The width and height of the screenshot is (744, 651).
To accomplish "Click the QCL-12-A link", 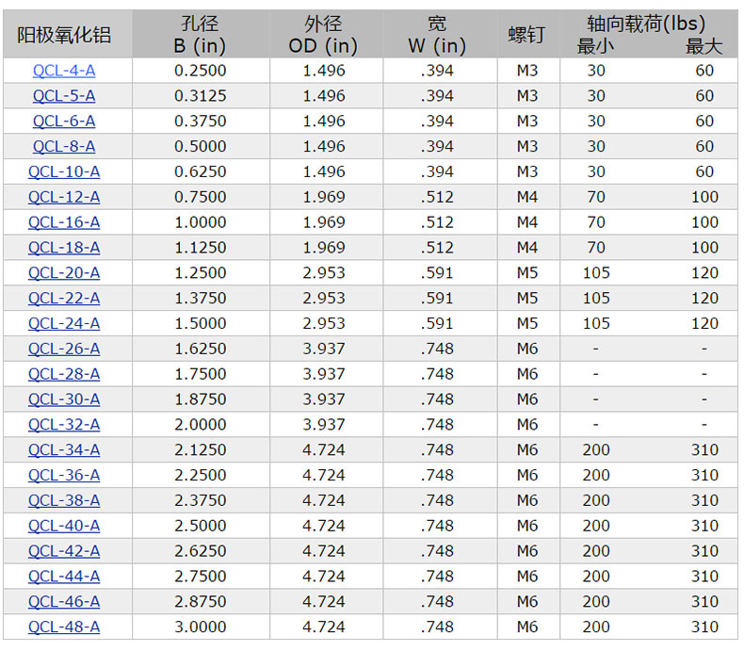I will tap(64, 197).
